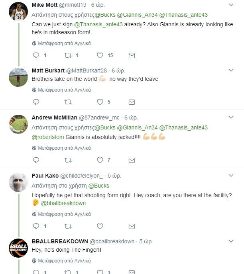Viewport: 244px width, 274px height.
Task: Send Mike Mott's tweet via direct message
Action: click(132, 55)
